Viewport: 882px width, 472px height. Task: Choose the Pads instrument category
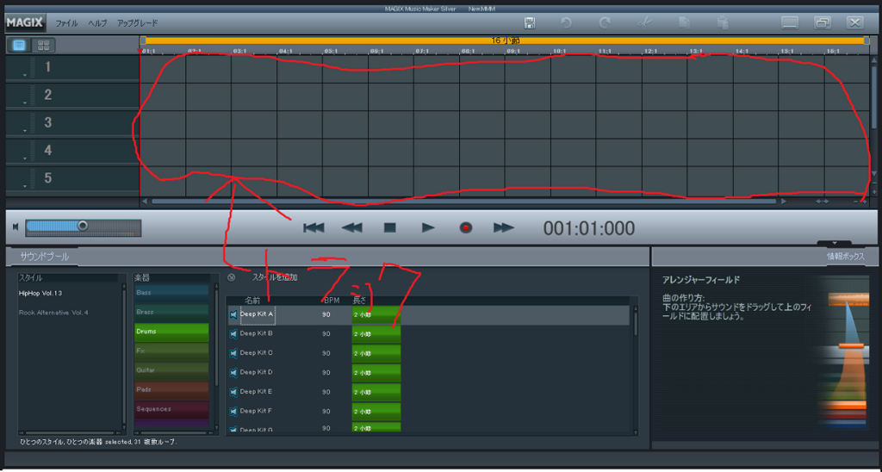point(171,390)
